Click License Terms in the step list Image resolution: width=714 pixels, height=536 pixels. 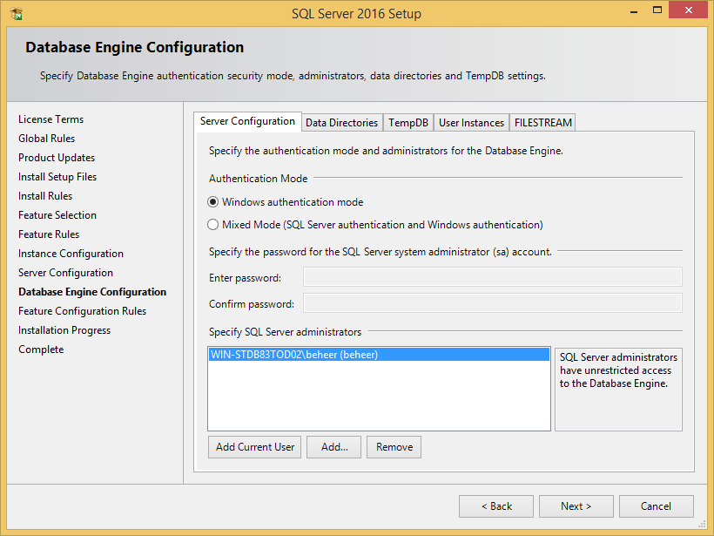pos(51,119)
